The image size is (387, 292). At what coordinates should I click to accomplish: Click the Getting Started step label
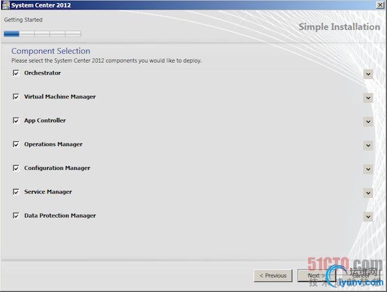click(23, 20)
